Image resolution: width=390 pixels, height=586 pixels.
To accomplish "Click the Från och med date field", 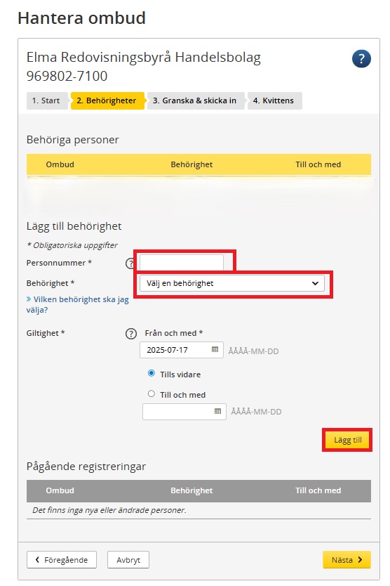I will pos(182,350).
